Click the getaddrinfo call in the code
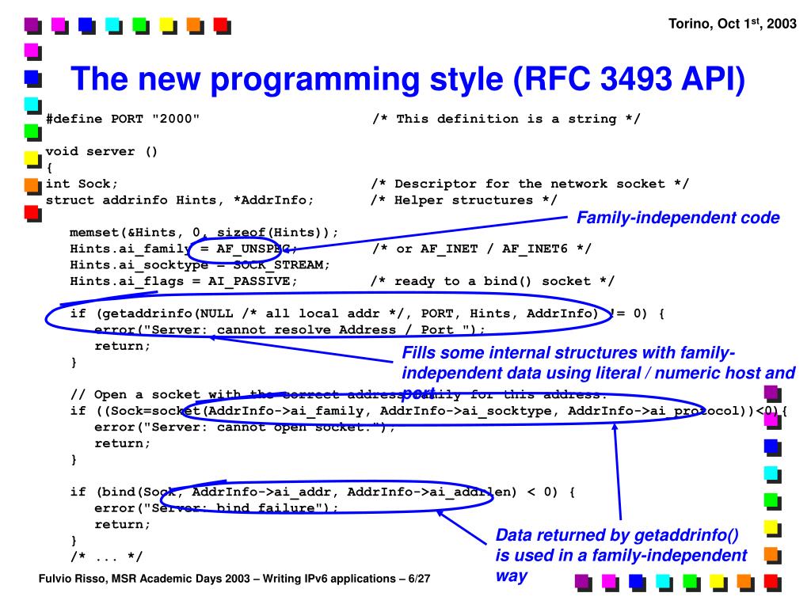 [333, 313]
